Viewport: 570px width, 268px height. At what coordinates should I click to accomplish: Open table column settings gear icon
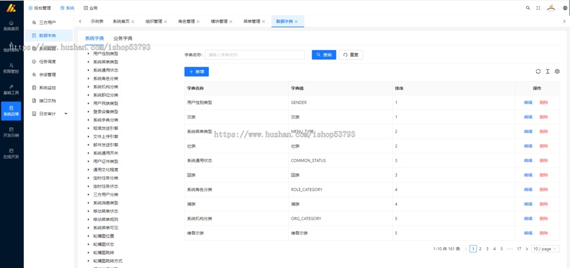[557, 71]
